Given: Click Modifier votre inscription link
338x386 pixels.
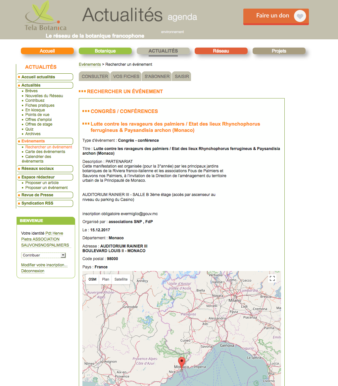Looking at the screenshot, I should point(44,265).
